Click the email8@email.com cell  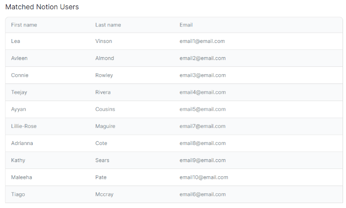(202, 143)
